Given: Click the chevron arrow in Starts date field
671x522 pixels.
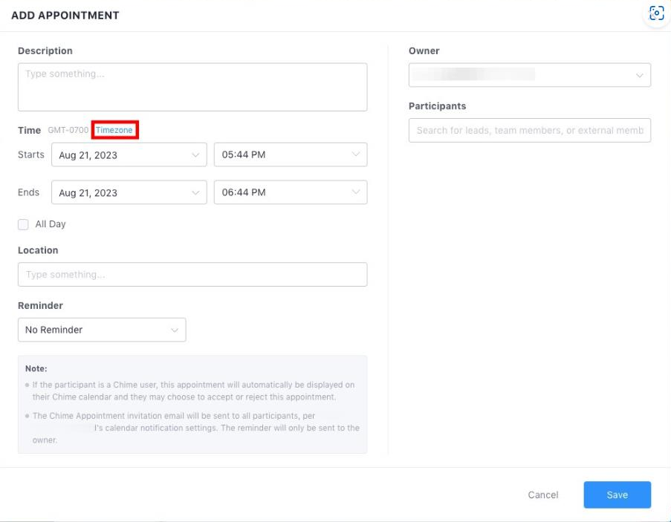Looking at the screenshot, I should (x=195, y=155).
